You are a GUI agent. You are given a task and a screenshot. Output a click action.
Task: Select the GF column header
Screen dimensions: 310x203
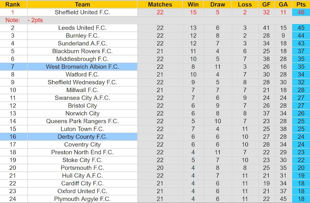(x=266, y=4)
